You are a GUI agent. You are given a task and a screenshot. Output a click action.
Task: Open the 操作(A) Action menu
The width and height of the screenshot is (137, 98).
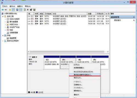click(x=12, y=6)
